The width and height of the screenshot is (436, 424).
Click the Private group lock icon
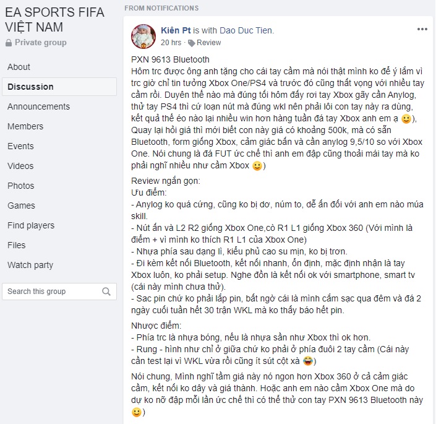[x=9, y=43]
